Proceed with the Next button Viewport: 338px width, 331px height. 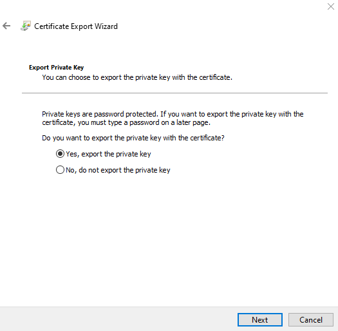[x=260, y=320]
